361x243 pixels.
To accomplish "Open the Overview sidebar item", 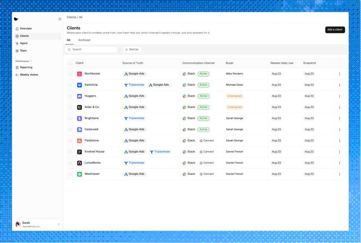I will [x=38, y=29].
